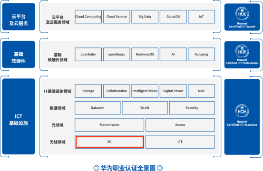Select the LTE certification box
This screenshot has width=263, height=171.
(x=180, y=142)
